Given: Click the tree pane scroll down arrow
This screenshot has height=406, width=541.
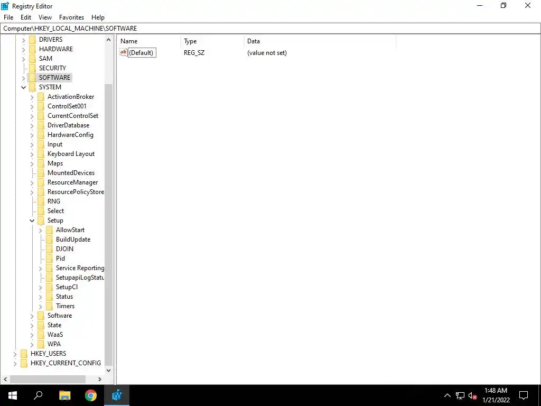Looking at the screenshot, I should coord(108,371).
